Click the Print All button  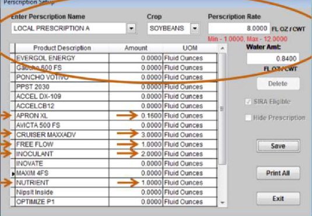[278, 173]
